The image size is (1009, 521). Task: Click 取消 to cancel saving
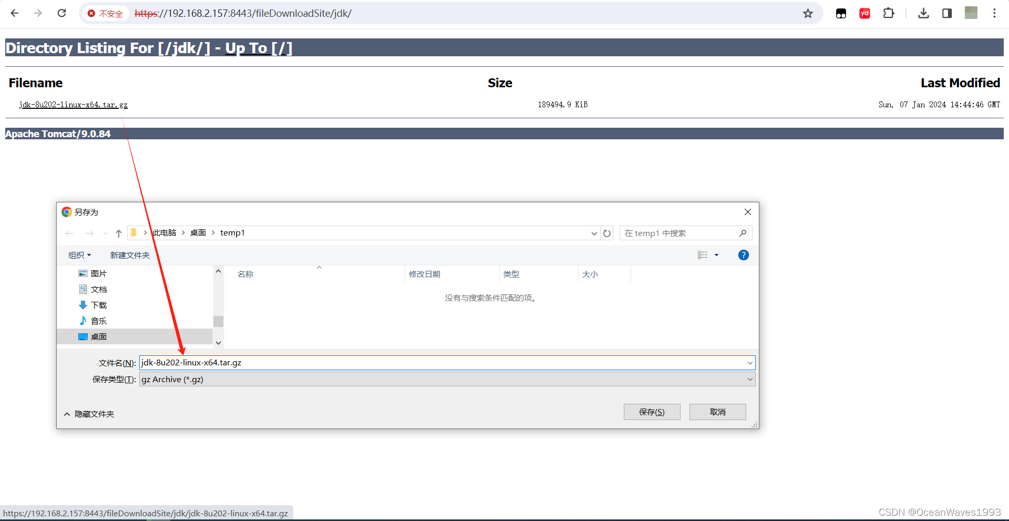pos(717,412)
